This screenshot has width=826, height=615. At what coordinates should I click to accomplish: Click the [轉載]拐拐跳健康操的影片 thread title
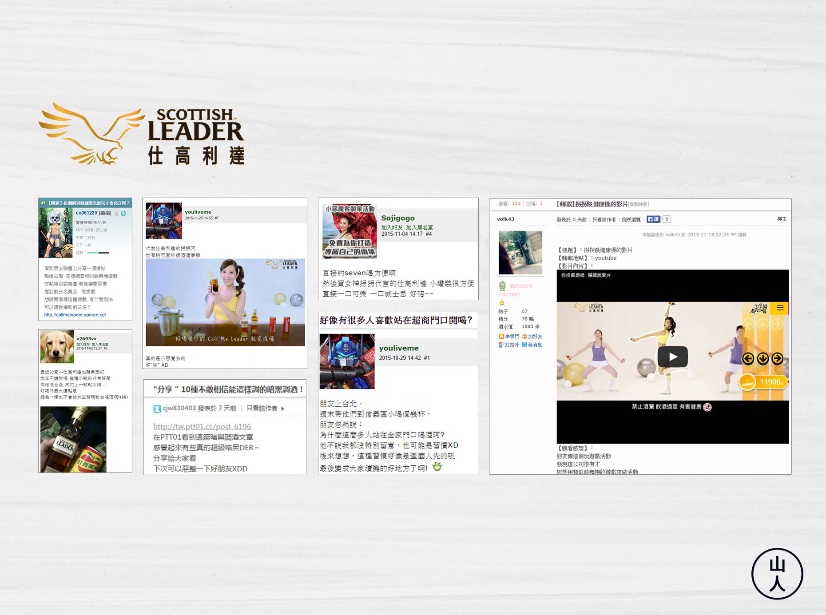[592, 204]
